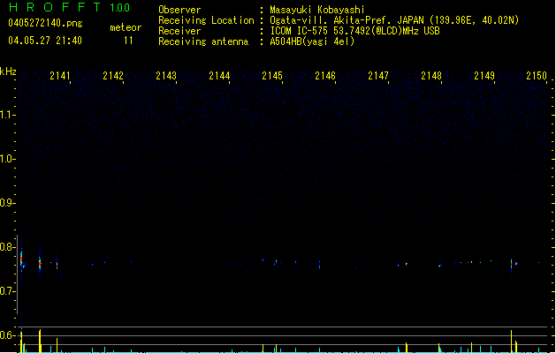
Task: Click the 2142 time axis label
Action: [113, 76]
